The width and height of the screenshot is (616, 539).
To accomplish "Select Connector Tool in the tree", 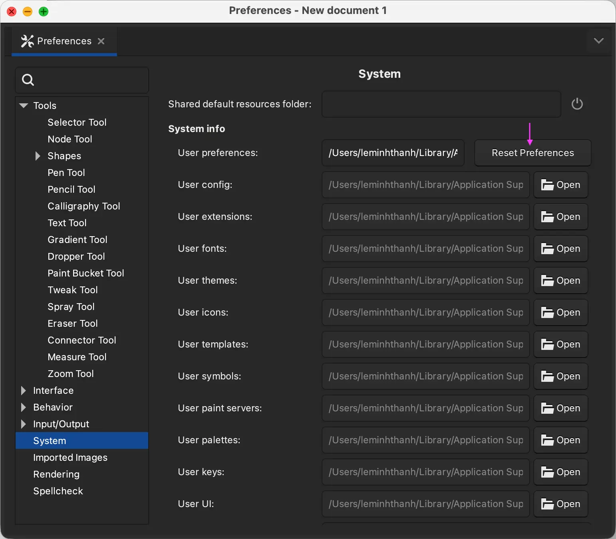I will [x=82, y=340].
